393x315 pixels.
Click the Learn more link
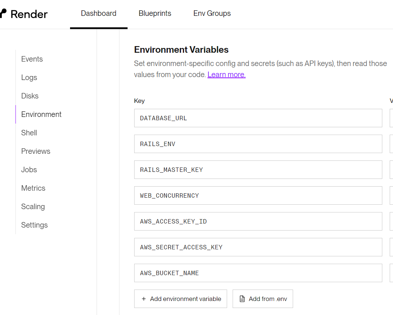pyautogui.click(x=226, y=75)
